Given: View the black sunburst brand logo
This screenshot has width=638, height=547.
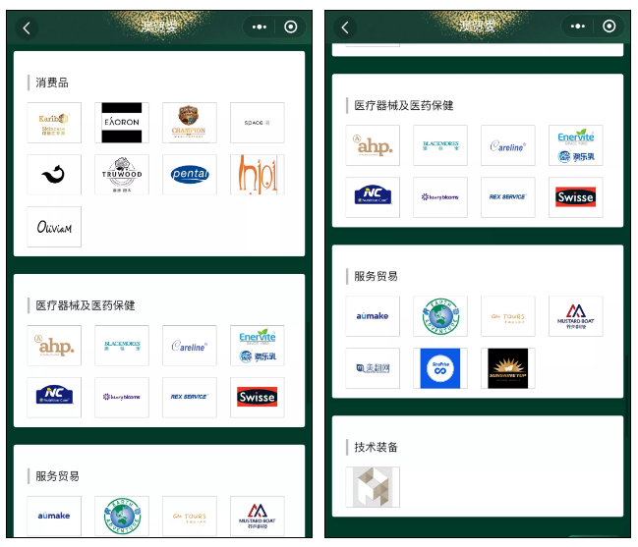Looking at the screenshot, I should (x=508, y=368).
